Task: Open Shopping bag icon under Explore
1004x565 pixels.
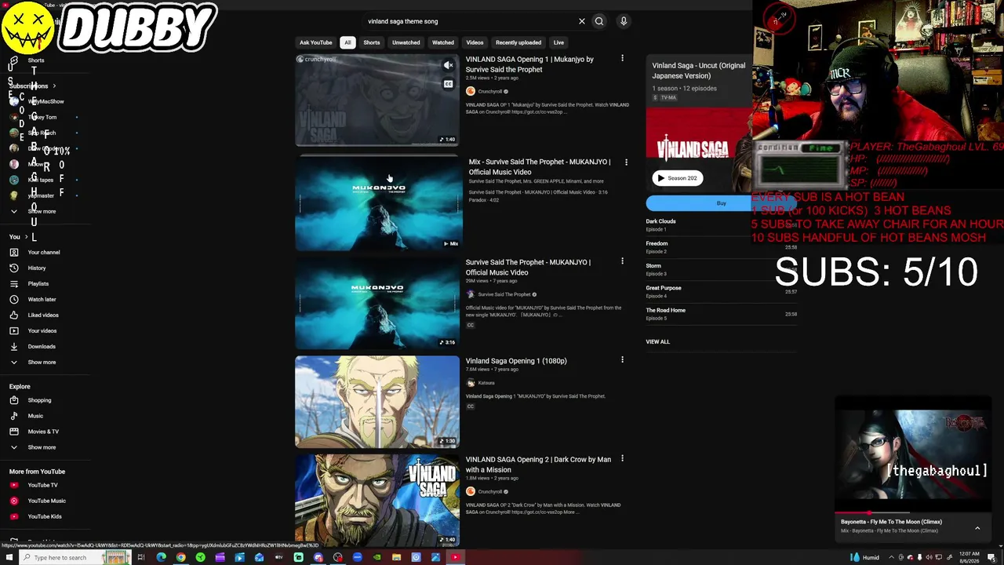Action: tap(13, 400)
